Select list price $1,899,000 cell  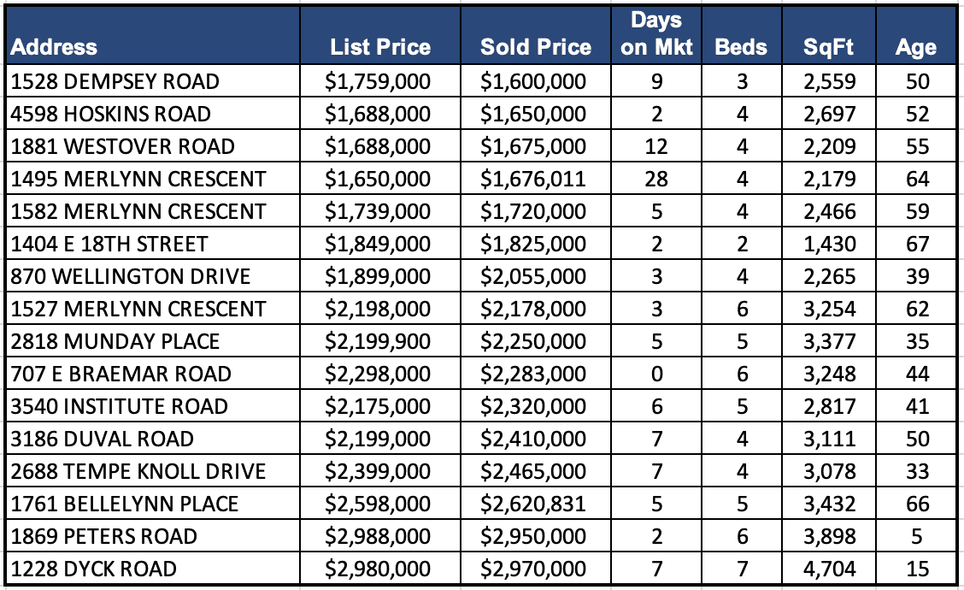click(x=378, y=277)
